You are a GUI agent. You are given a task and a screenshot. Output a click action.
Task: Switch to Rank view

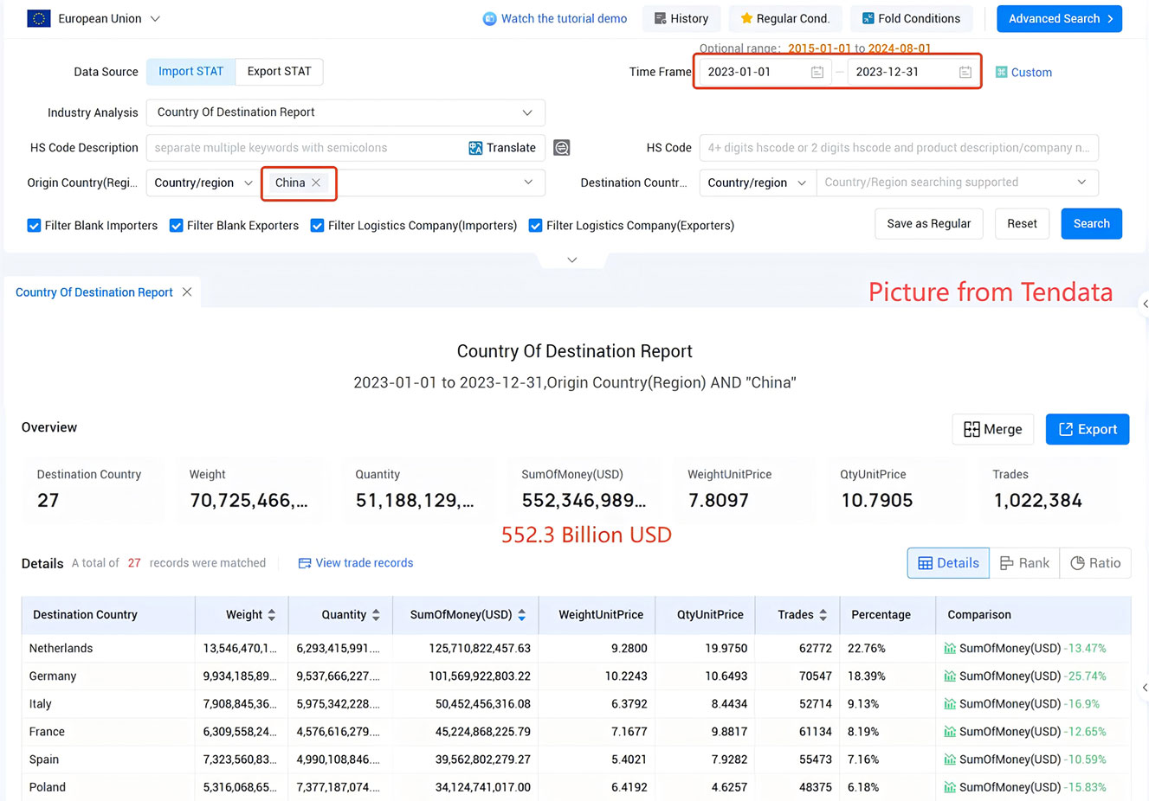click(1024, 563)
